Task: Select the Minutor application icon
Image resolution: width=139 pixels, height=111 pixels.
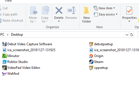Action: (x=4, y=56)
